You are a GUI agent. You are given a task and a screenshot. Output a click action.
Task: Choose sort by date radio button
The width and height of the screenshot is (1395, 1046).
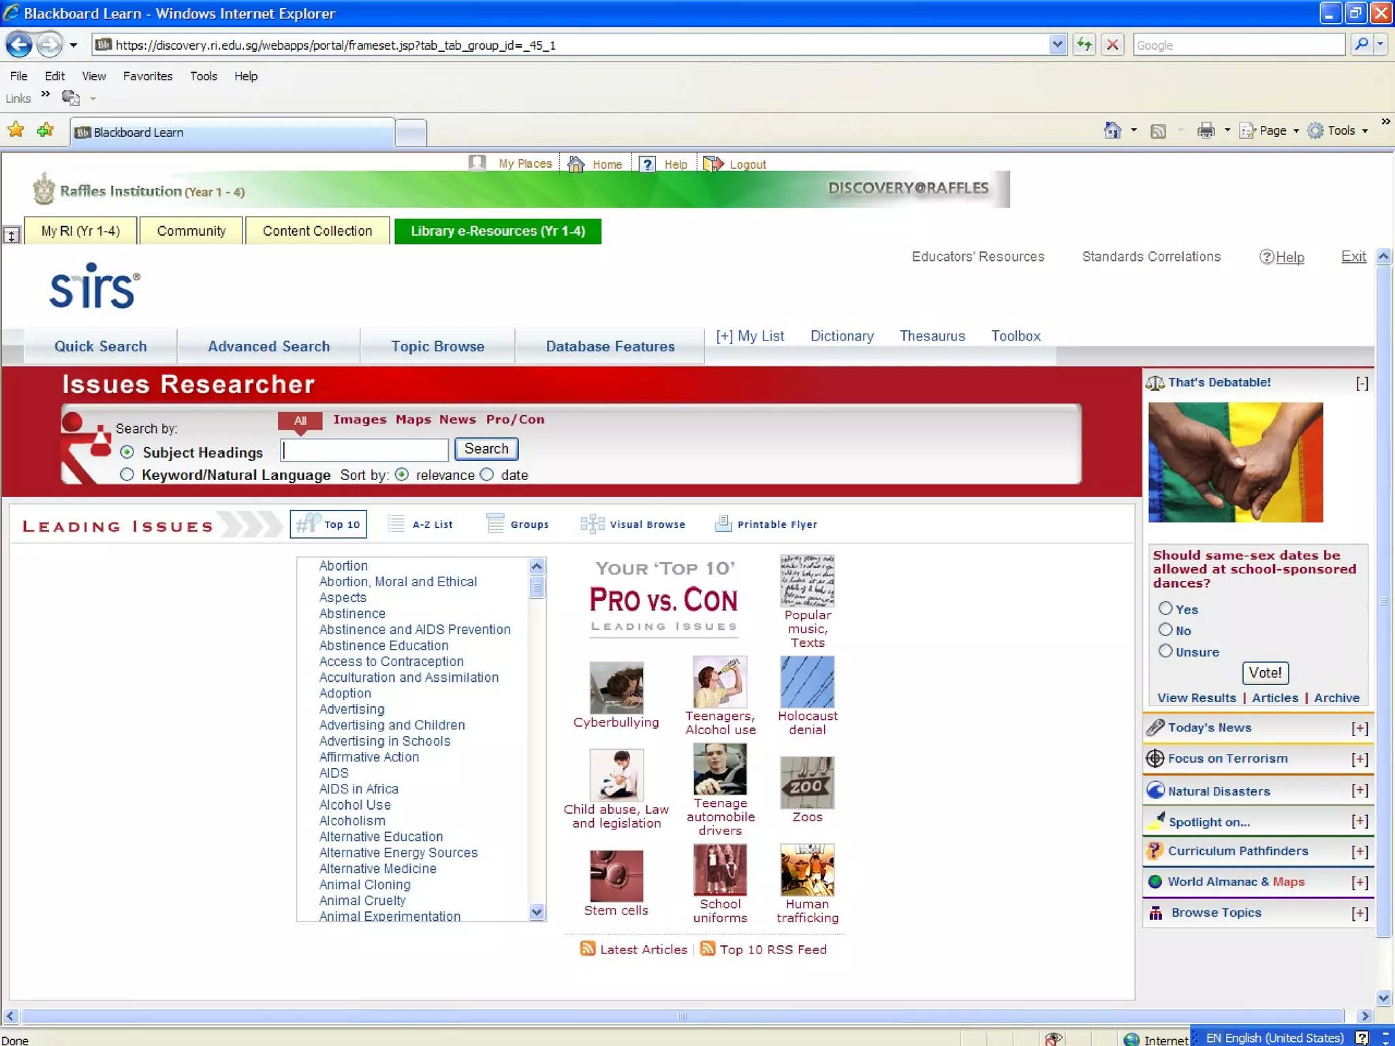point(486,475)
